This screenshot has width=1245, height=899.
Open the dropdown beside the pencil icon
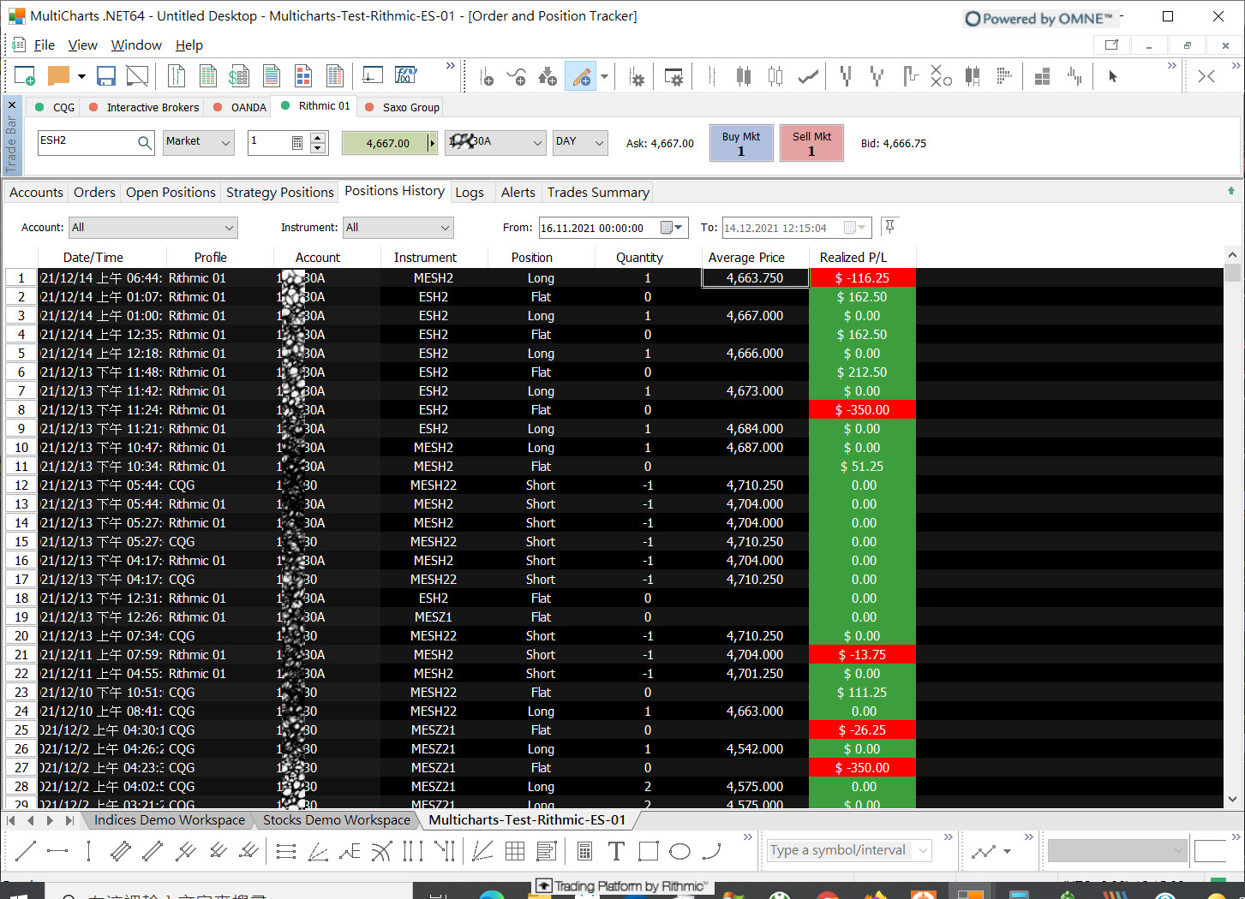pos(604,77)
